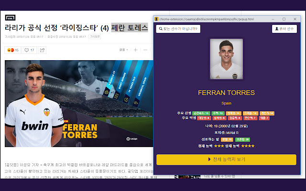The image size is (306, 191).
Task: Click the GOAL logo above the article headline
Action: pyautogui.click(x=10, y=18)
